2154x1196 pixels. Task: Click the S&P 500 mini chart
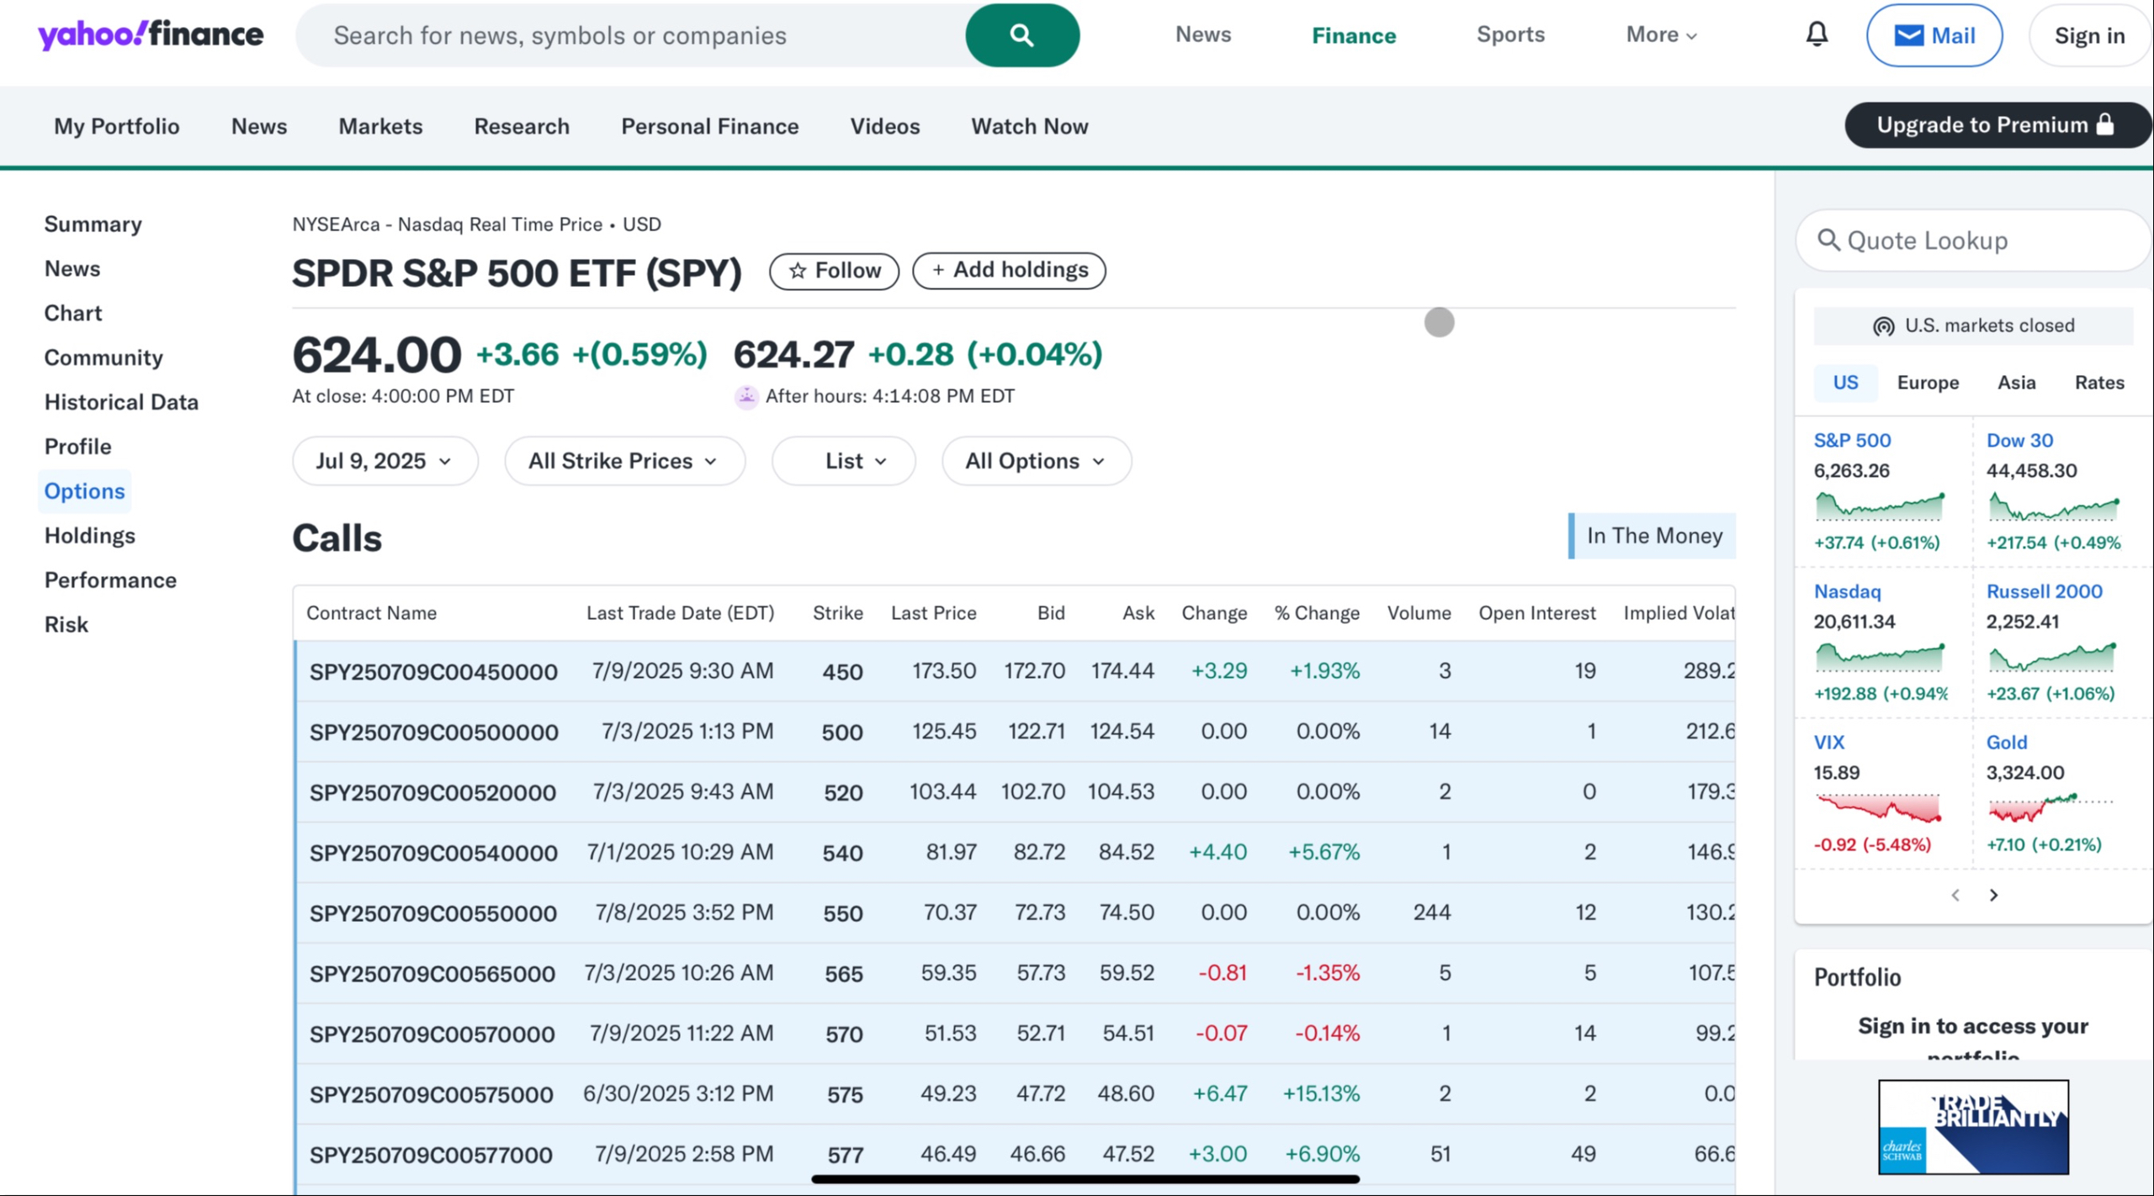click(x=1879, y=506)
